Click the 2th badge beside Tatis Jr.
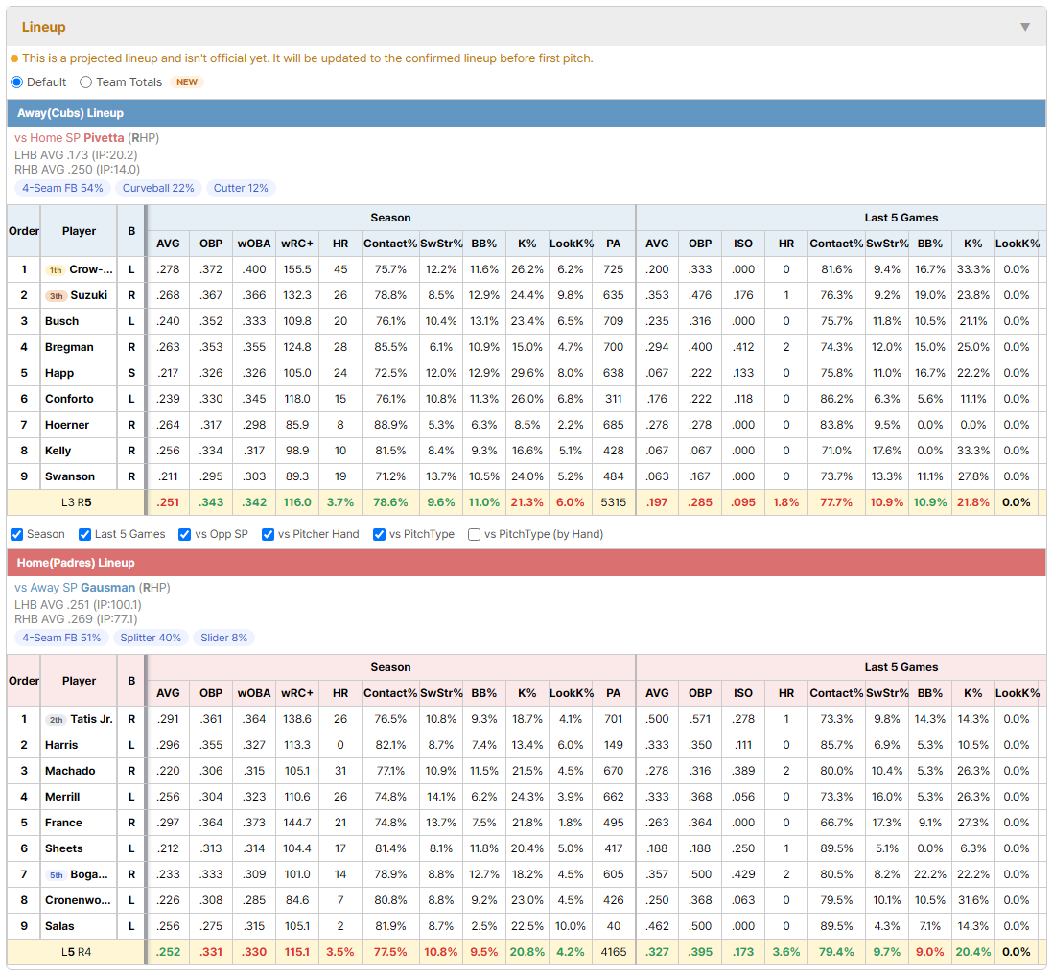The image size is (1053, 976). 57,720
